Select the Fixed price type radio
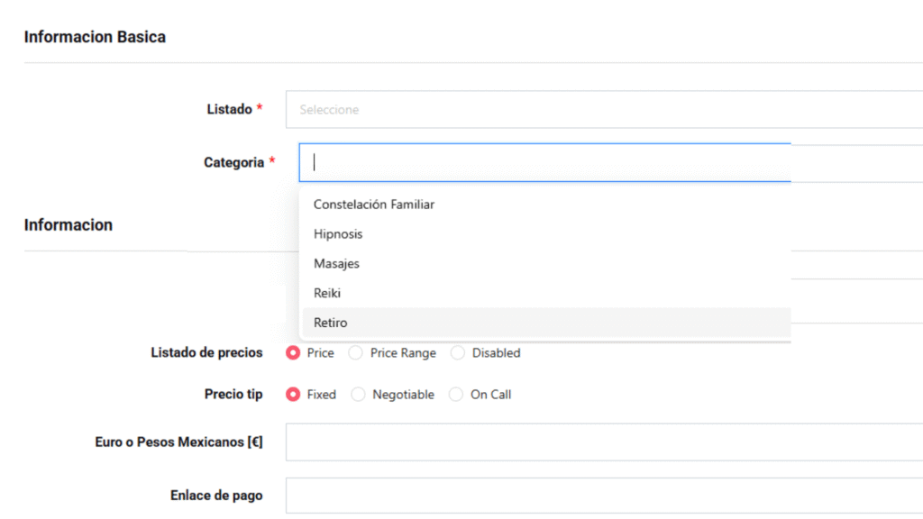The width and height of the screenshot is (923, 519). click(293, 395)
